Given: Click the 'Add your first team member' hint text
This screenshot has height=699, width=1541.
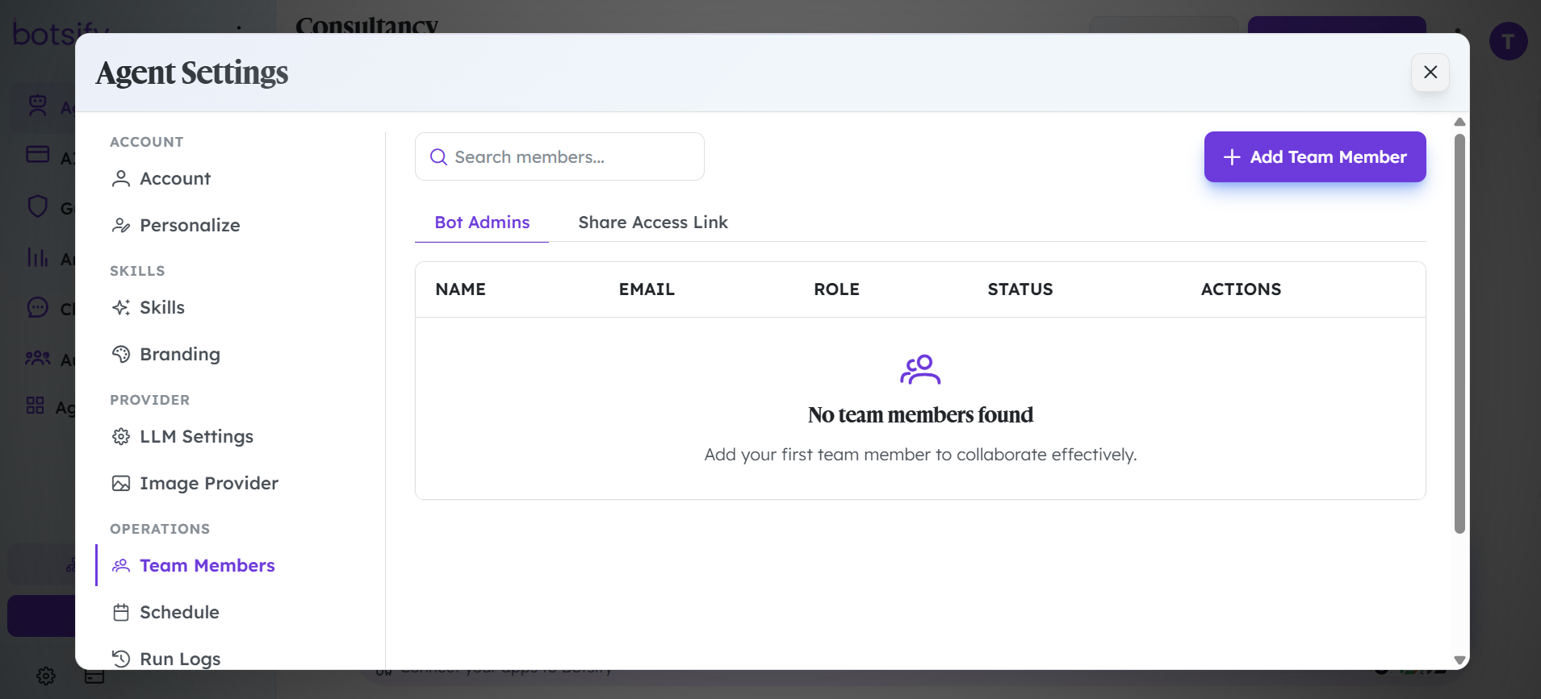Looking at the screenshot, I should pyautogui.click(x=920, y=455).
